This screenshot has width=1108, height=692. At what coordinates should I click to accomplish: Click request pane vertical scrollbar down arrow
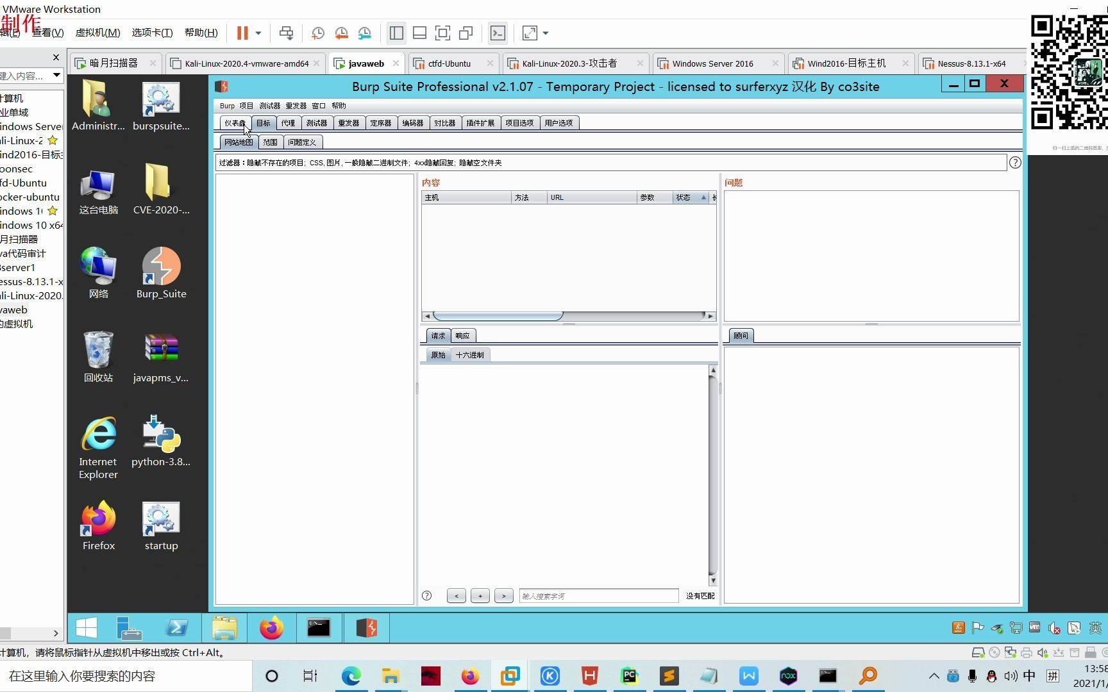tap(713, 581)
